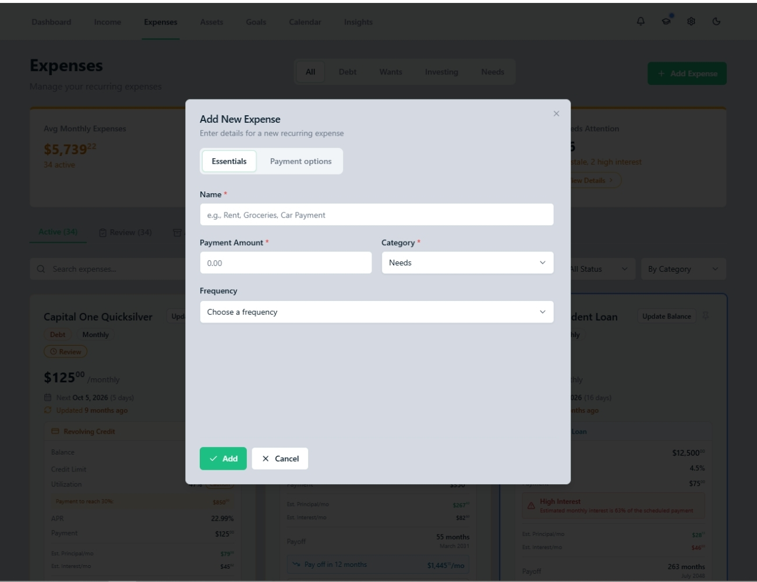
Task: Click the Pay off in 12 months option
Action: (378, 565)
